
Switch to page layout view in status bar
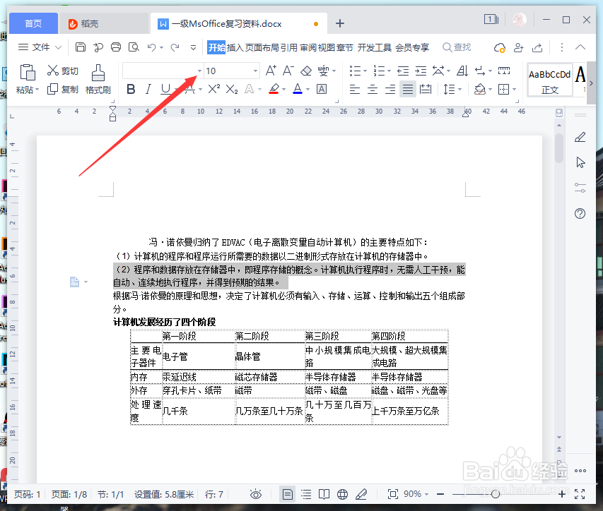pyautogui.click(x=287, y=494)
